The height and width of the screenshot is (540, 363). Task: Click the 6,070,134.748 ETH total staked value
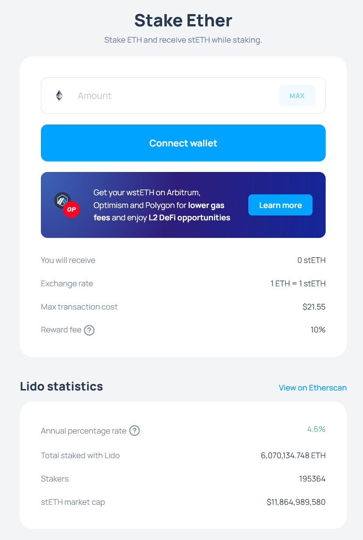tap(293, 455)
